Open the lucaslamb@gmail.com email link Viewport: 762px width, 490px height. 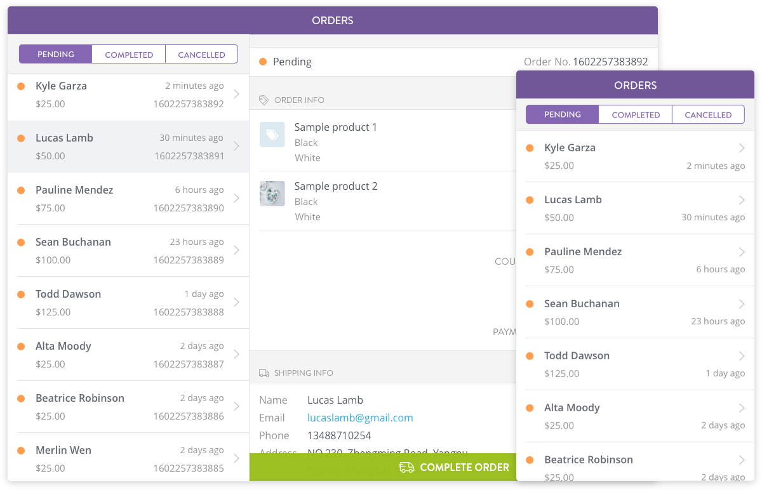(x=360, y=418)
